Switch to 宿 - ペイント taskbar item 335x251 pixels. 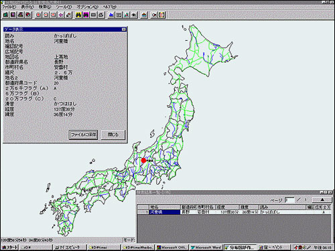(274, 247)
